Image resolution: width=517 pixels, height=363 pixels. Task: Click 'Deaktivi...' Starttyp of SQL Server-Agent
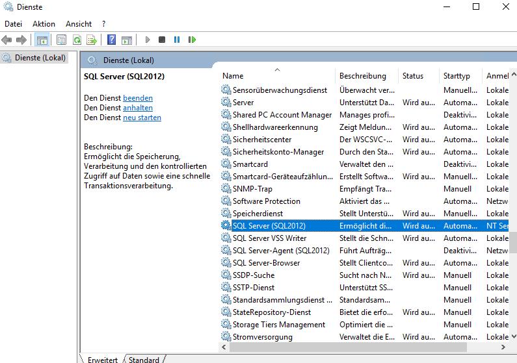coord(460,251)
